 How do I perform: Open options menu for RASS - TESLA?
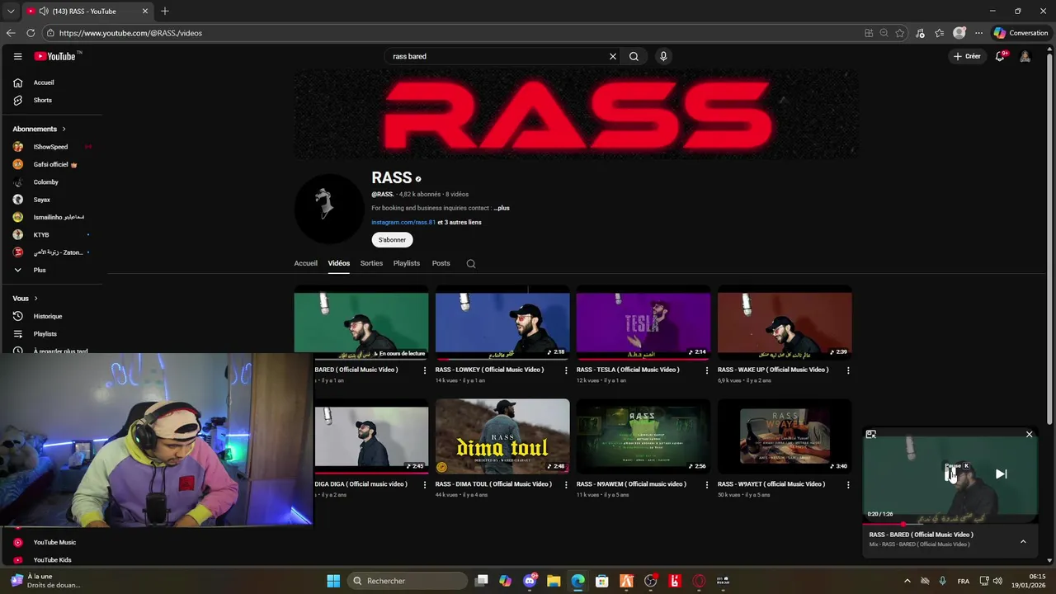pos(707,370)
